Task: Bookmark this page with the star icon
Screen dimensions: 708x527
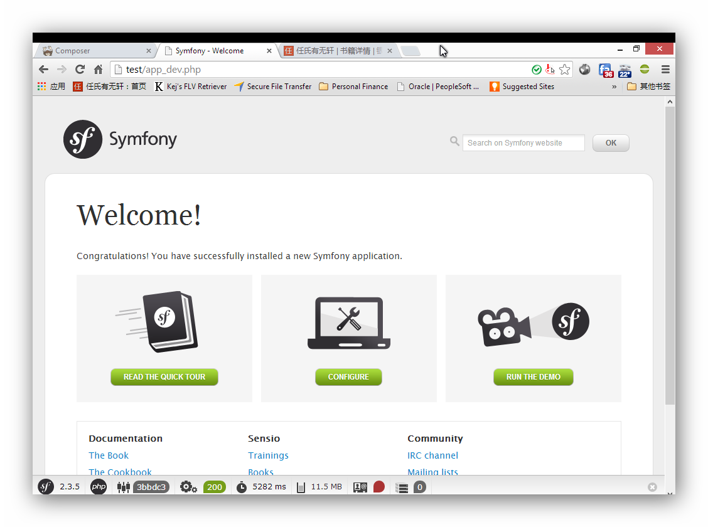Action: tap(564, 70)
